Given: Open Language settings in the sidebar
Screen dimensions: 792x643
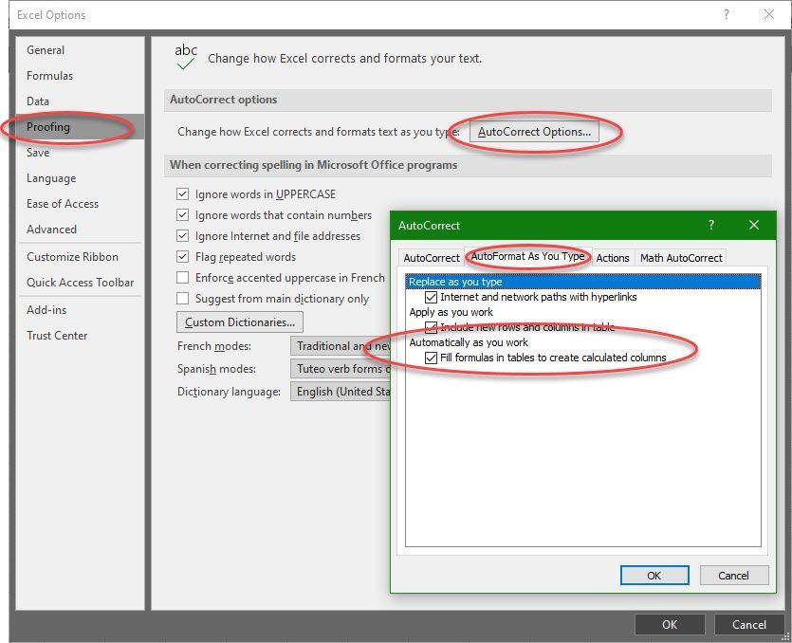Looking at the screenshot, I should tap(51, 178).
